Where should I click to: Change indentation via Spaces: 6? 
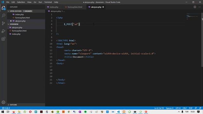coord(170,108)
